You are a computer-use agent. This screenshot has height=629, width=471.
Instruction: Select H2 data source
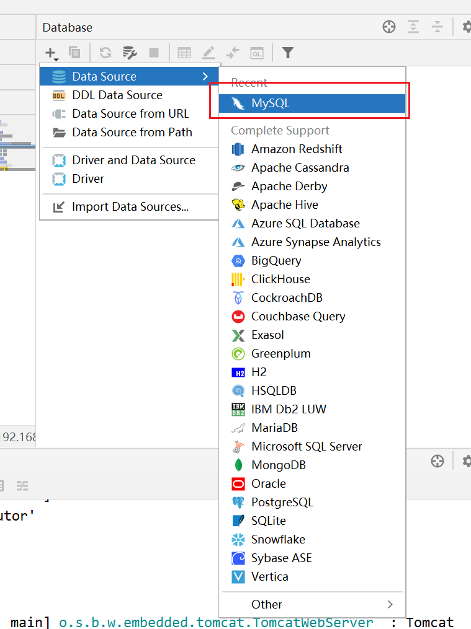pyautogui.click(x=312, y=372)
